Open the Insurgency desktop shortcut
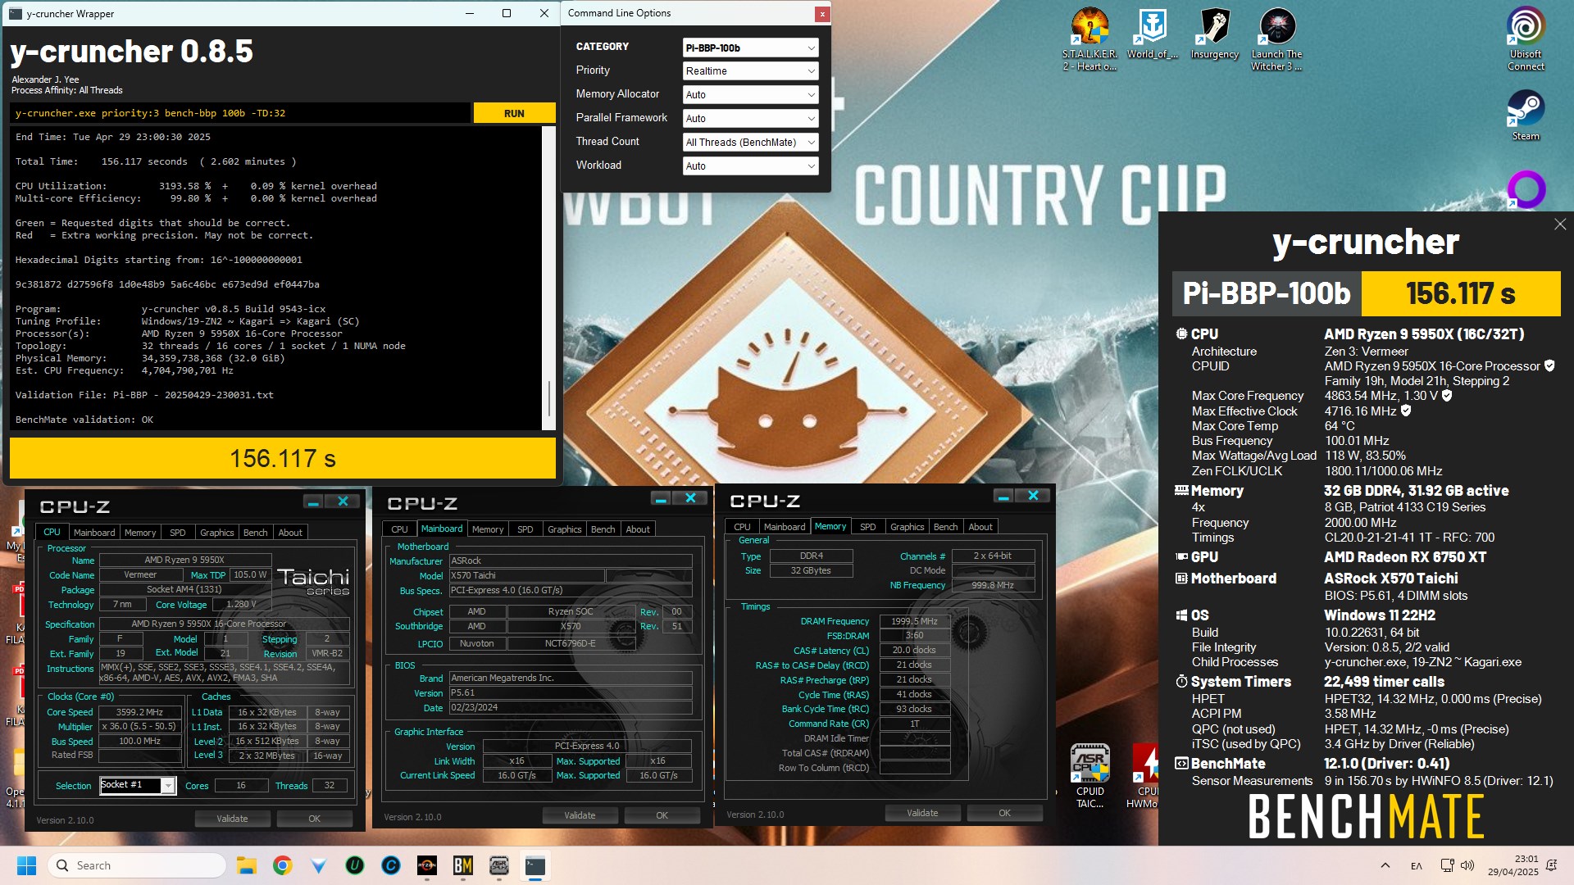1574x885 pixels. pyautogui.click(x=1214, y=34)
